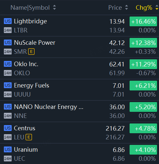Sort by Name|Symbol using sort arrows
The image size is (159, 164).
point(55,7)
